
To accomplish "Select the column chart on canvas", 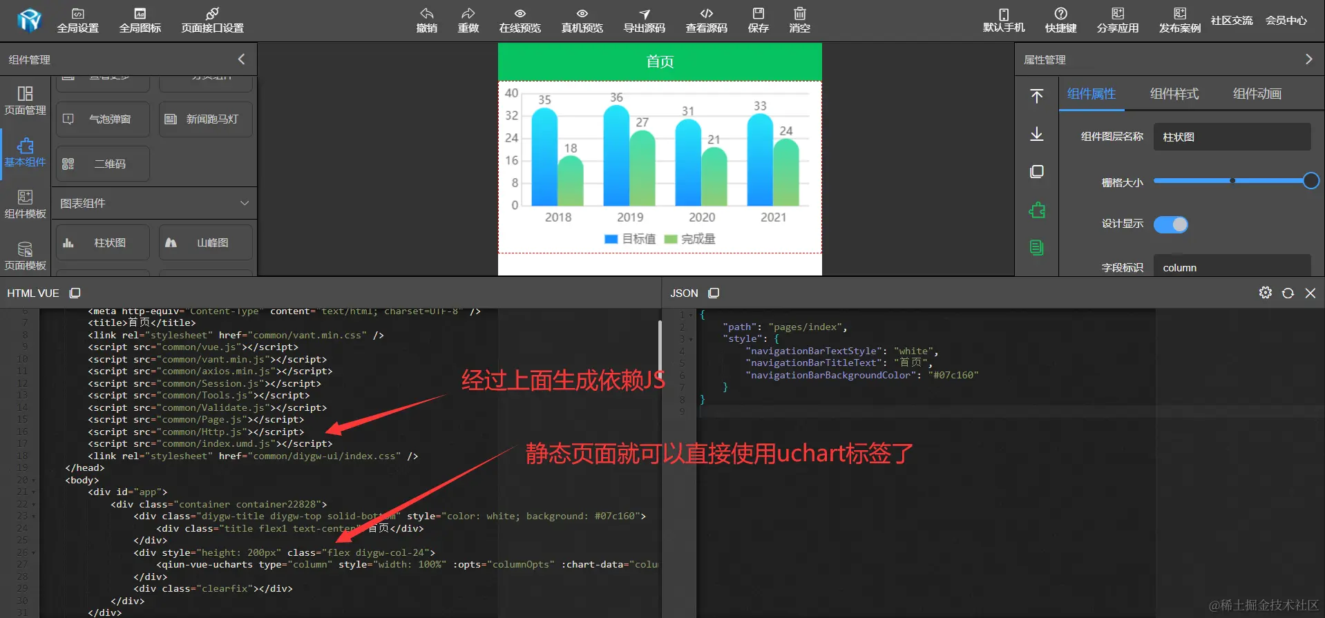I will (x=660, y=166).
